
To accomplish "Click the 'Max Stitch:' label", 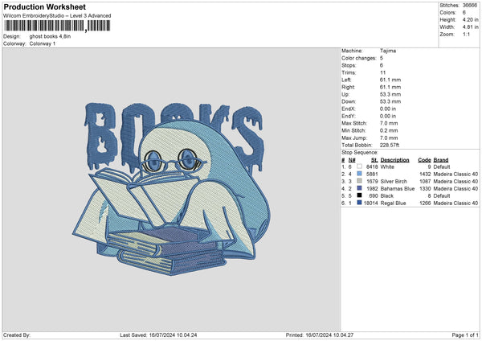I will 354,123.
